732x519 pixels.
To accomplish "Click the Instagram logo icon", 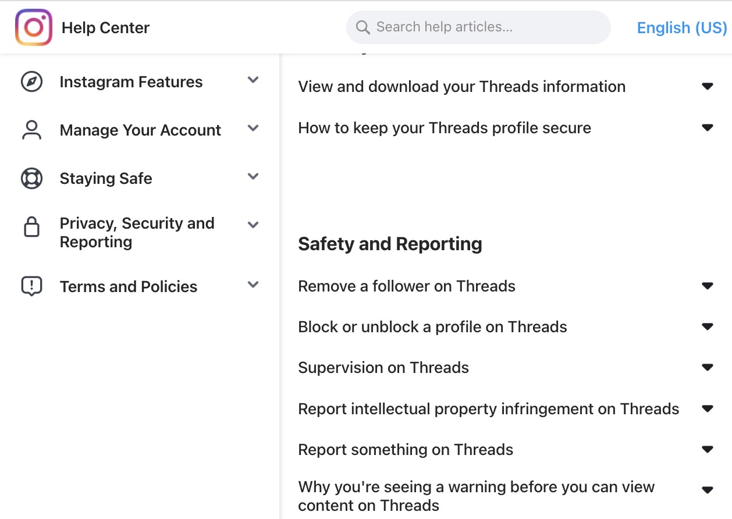I will pyautogui.click(x=34, y=27).
